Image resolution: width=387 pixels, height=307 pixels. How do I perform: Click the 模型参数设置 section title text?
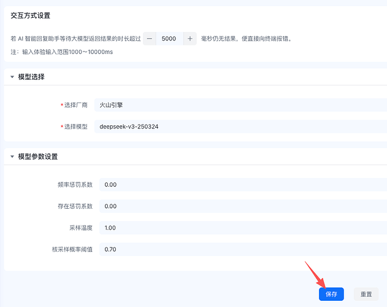(x=38, y=157)
